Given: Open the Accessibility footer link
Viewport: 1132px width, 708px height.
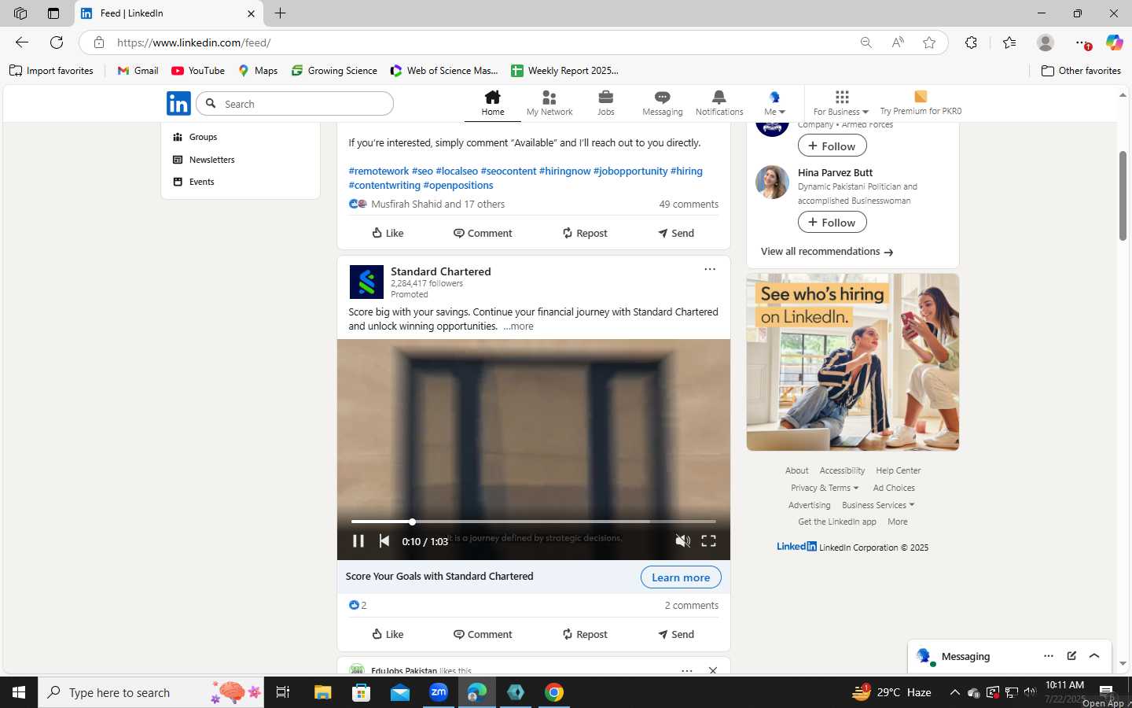Looking at the screenshot, I should coord(842,470).
